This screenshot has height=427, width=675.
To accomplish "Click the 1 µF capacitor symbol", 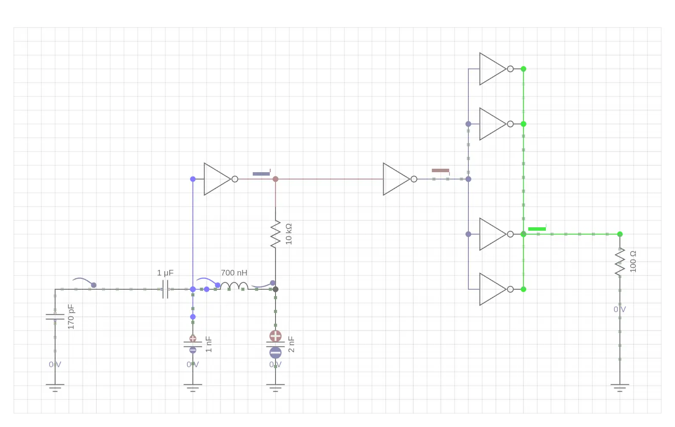I will tap(165, 289).
